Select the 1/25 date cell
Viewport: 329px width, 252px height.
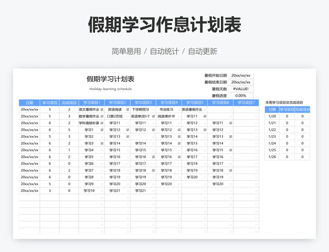click(x=272, y=150)
